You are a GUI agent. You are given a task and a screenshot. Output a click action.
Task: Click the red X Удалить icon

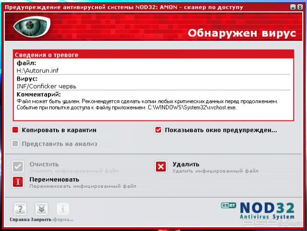(161, 167)
